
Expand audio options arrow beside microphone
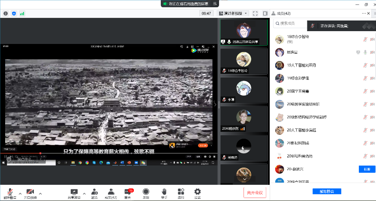(20, 194)
